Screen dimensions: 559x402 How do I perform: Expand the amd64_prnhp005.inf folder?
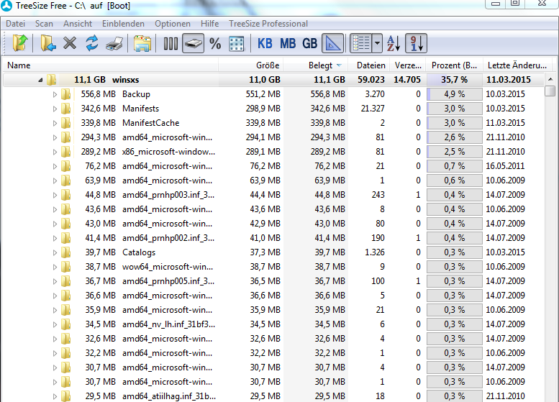[x=55, y=281]
